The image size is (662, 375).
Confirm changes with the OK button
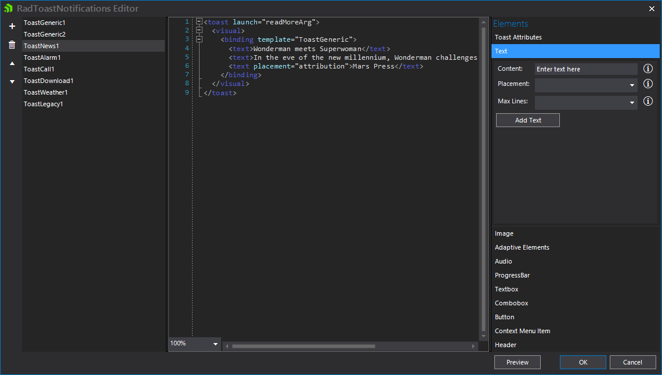[x=583, y=362]
